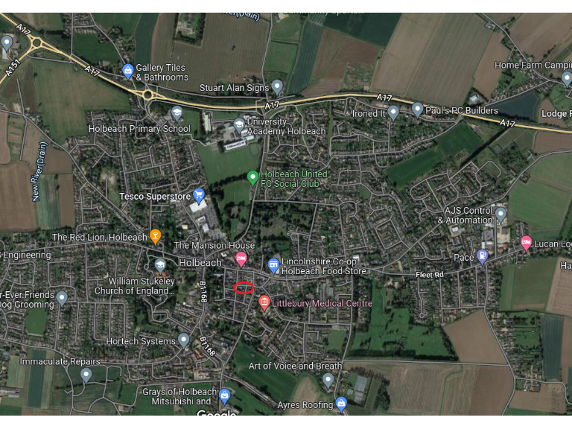Image resolution: width=572 pixels, height=429 pixels.
Task: Click the Pace fuel station marker
Action: [483, 257]
